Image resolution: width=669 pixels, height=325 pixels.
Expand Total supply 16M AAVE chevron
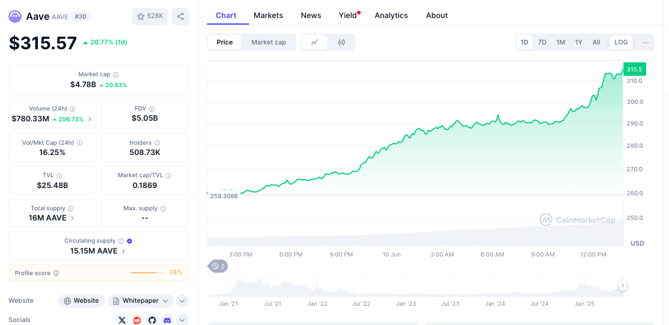pyautogui.click(x=72, y=218)
